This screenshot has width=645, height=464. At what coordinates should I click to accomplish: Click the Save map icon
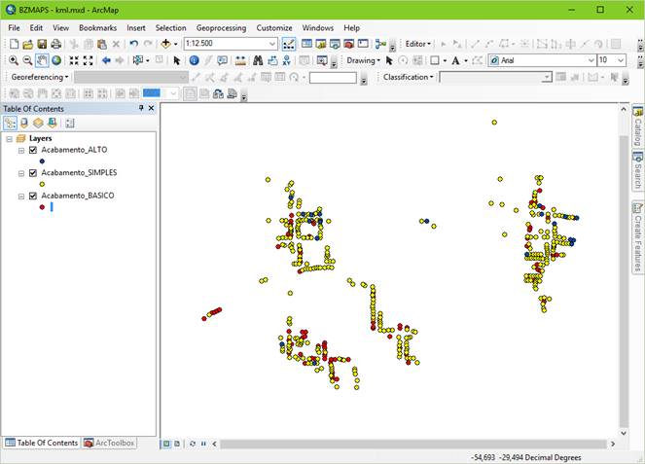pyautogui.click(x=42, y=44)
